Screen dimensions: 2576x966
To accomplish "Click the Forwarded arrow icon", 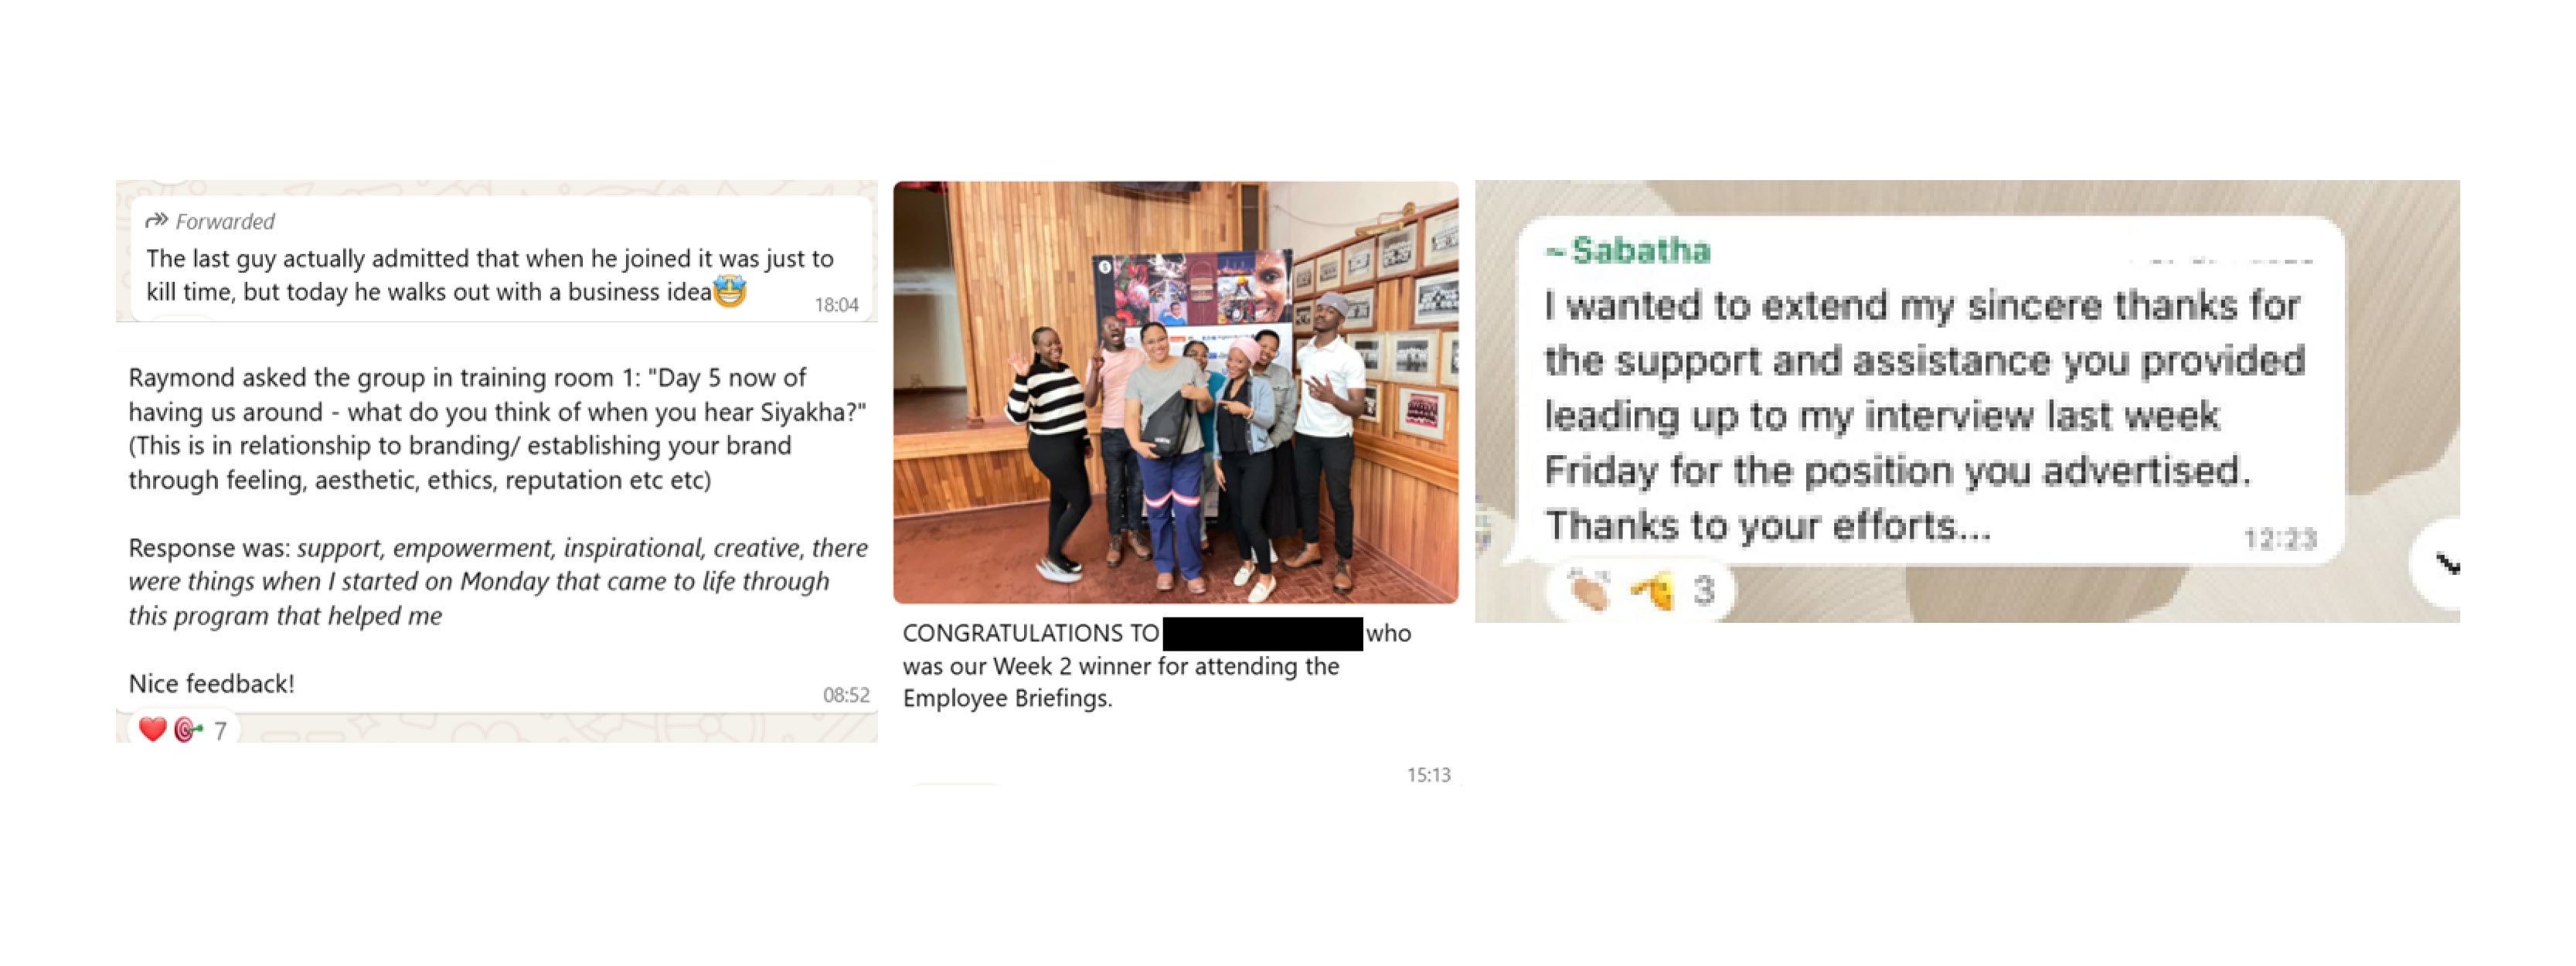I will (x=156, y=220).
